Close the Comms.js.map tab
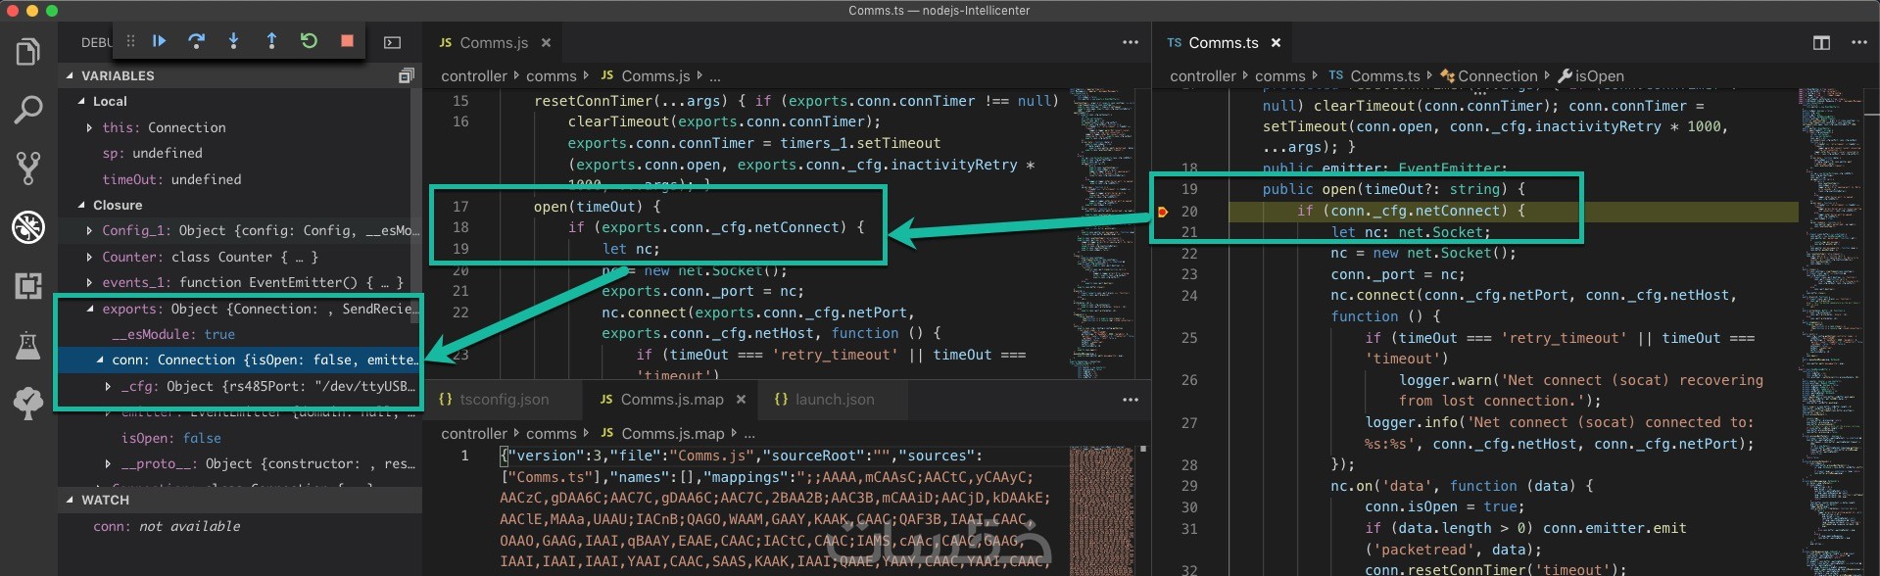The width and height of the screenshot is (1880, 576). tap(741, 400)
